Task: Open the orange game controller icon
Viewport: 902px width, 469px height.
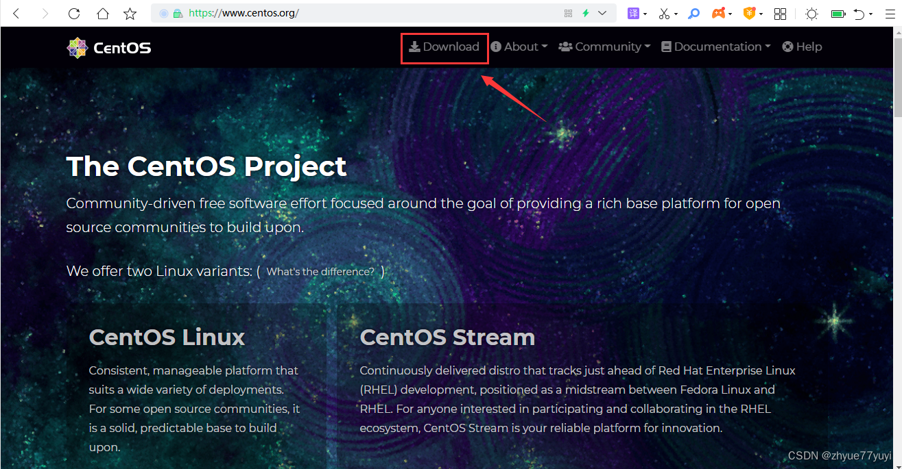Action: pyautogui.click(x=718, y=13)
